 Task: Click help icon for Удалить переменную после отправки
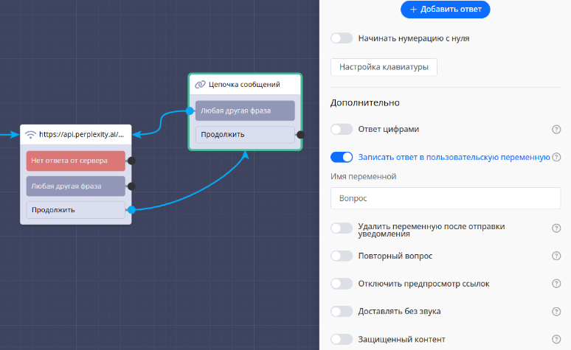click(x=556, y=228)
